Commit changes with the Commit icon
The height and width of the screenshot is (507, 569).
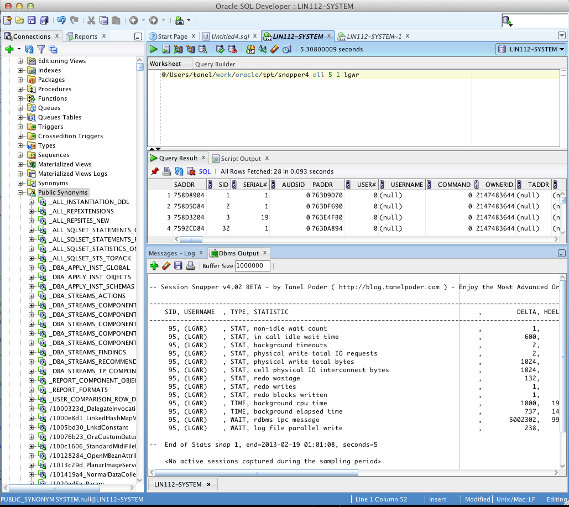tap(220, 49)
